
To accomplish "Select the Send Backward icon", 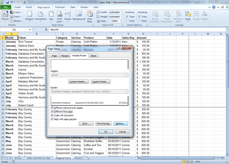I will (167, 16).
